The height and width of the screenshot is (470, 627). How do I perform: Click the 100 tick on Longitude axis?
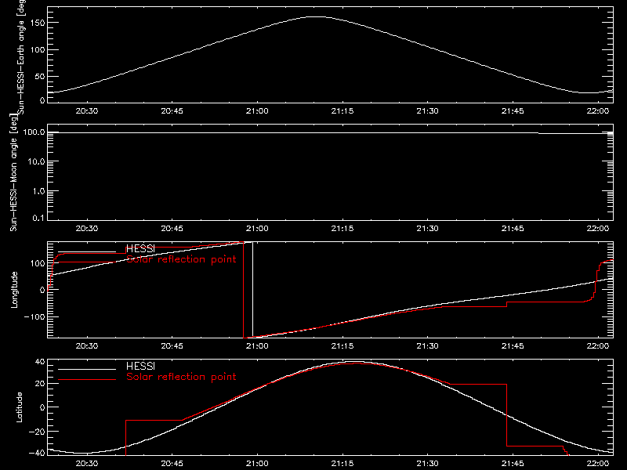(38, 263)
